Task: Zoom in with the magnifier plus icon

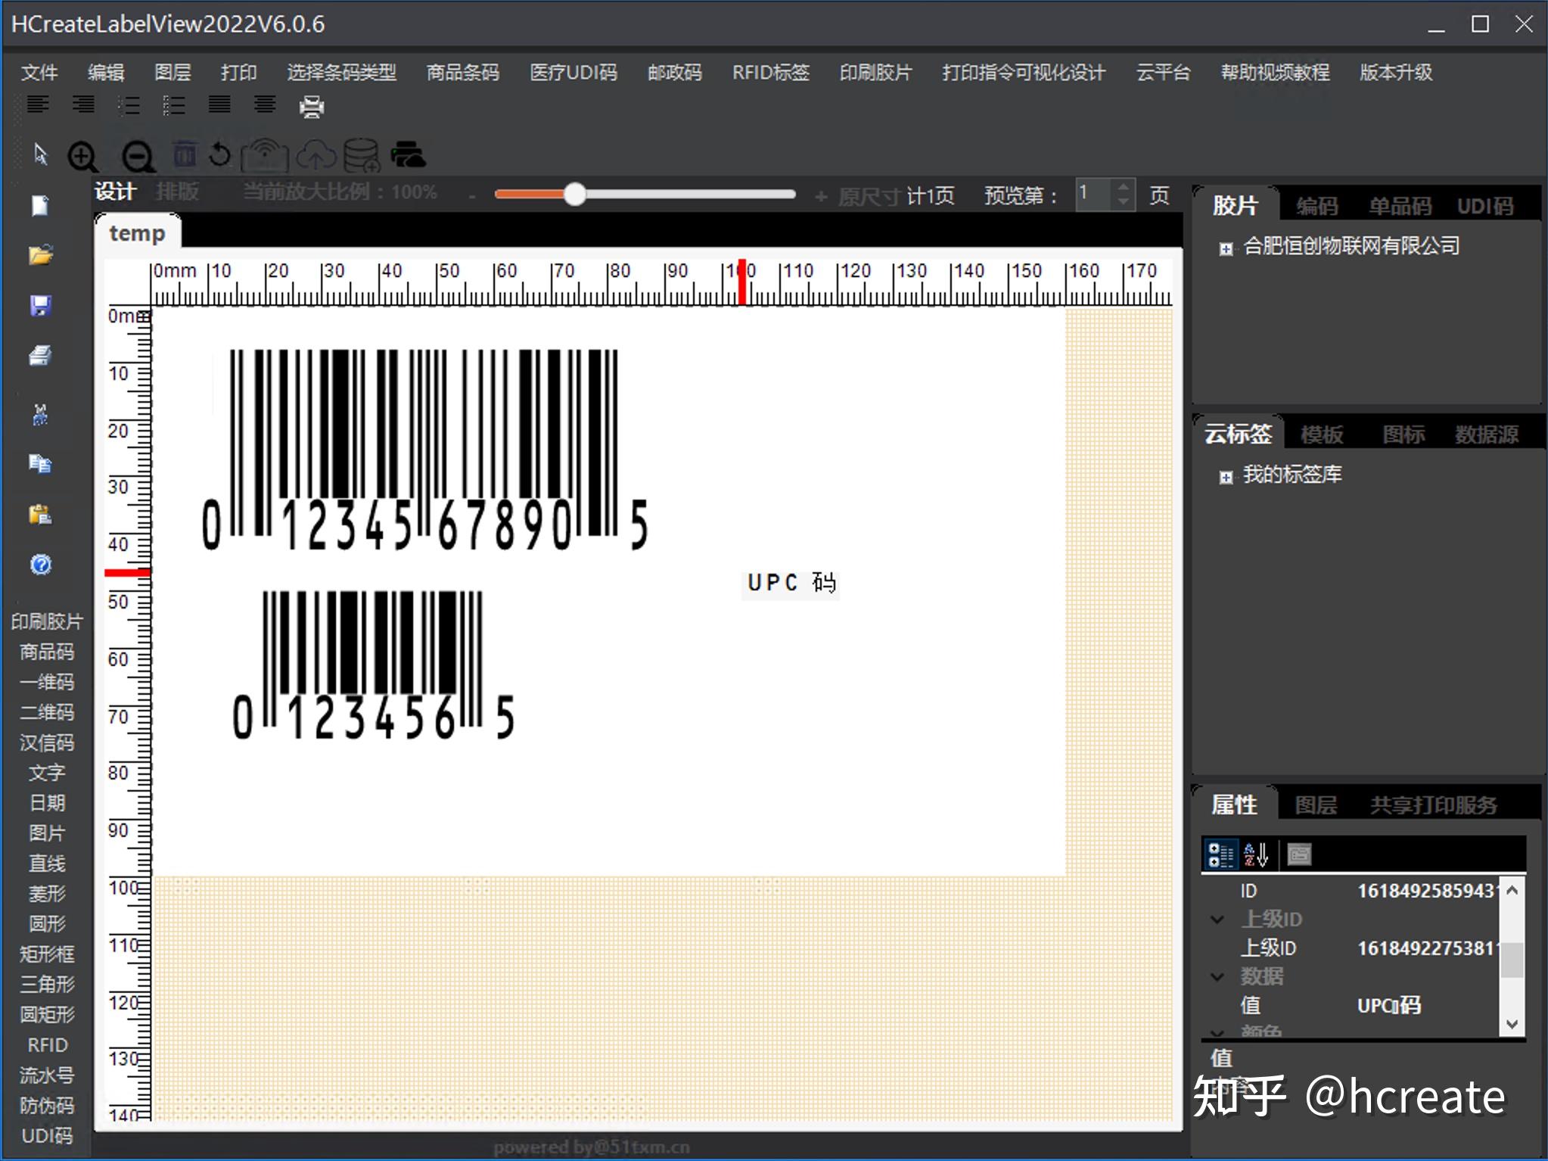Action: point(82,157)
